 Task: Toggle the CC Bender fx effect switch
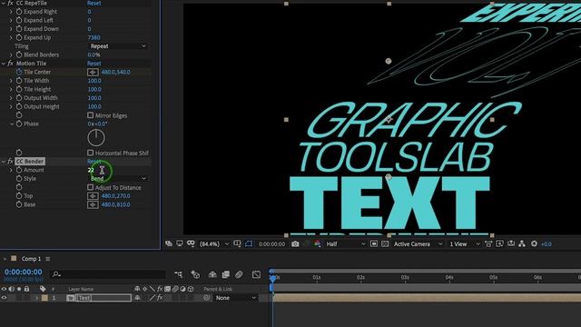pyautogui.click(x=10, y=162)
